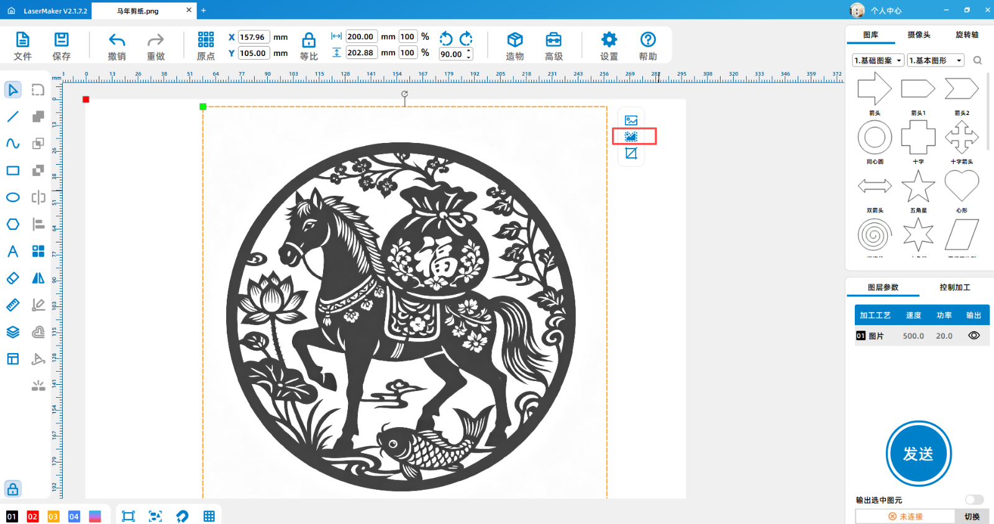Open the Help (帮助) icon
The width and height of the screenshot is (994, 524).
click(648, 41)
